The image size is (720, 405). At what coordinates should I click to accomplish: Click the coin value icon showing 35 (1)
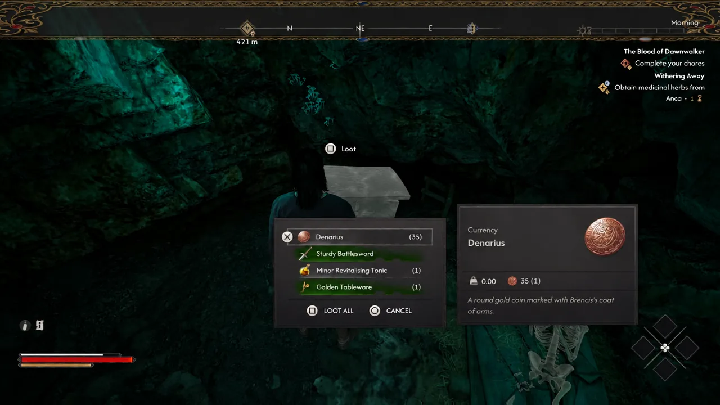tap(512, 281)
